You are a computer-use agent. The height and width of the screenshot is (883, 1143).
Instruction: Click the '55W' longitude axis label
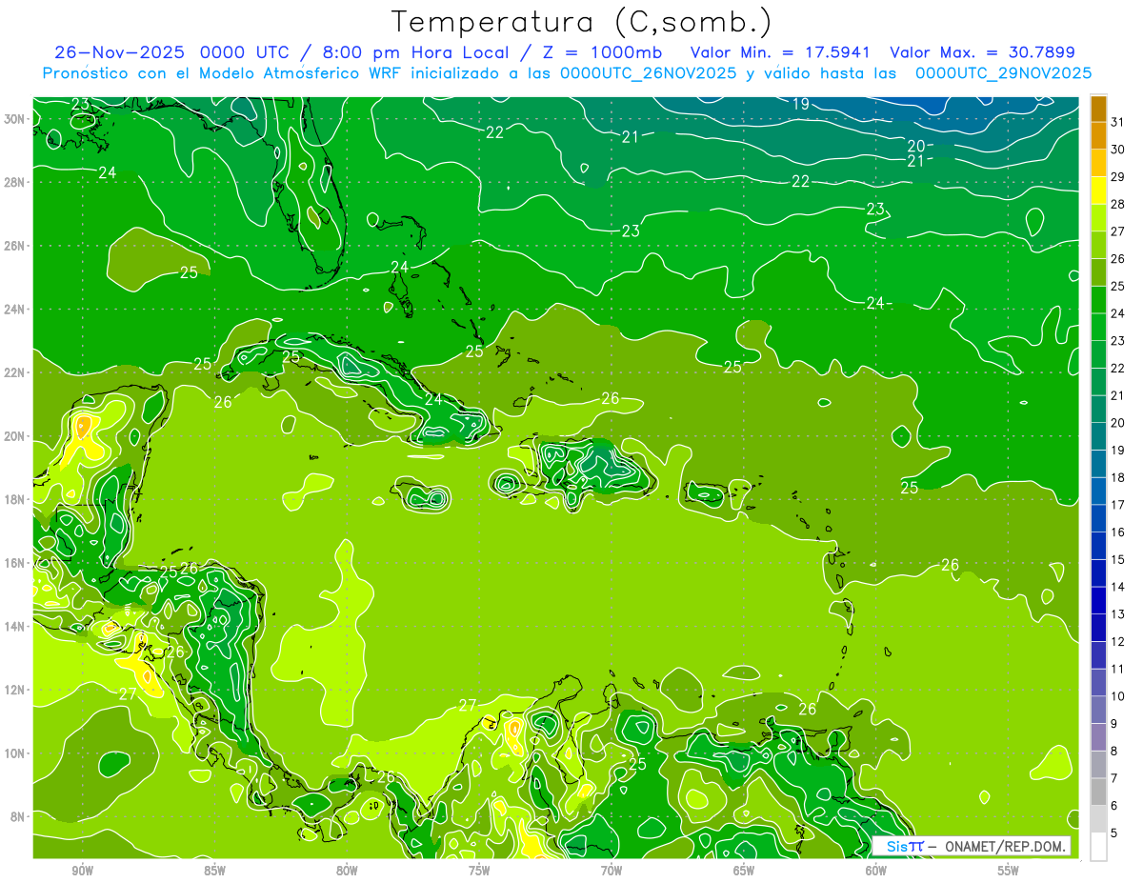coord(1008,871)
